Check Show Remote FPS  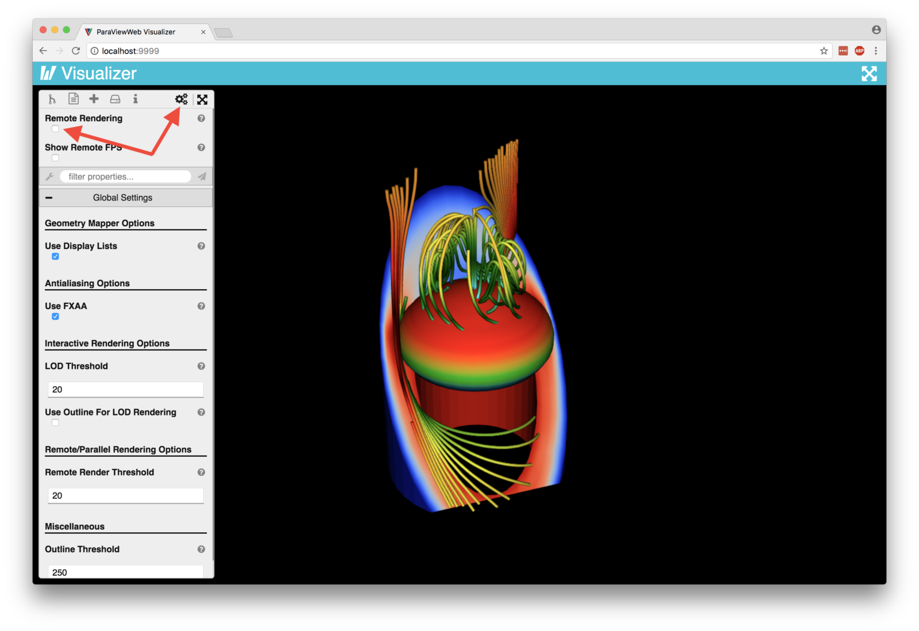pyautogui.click(x=55, y=157)
